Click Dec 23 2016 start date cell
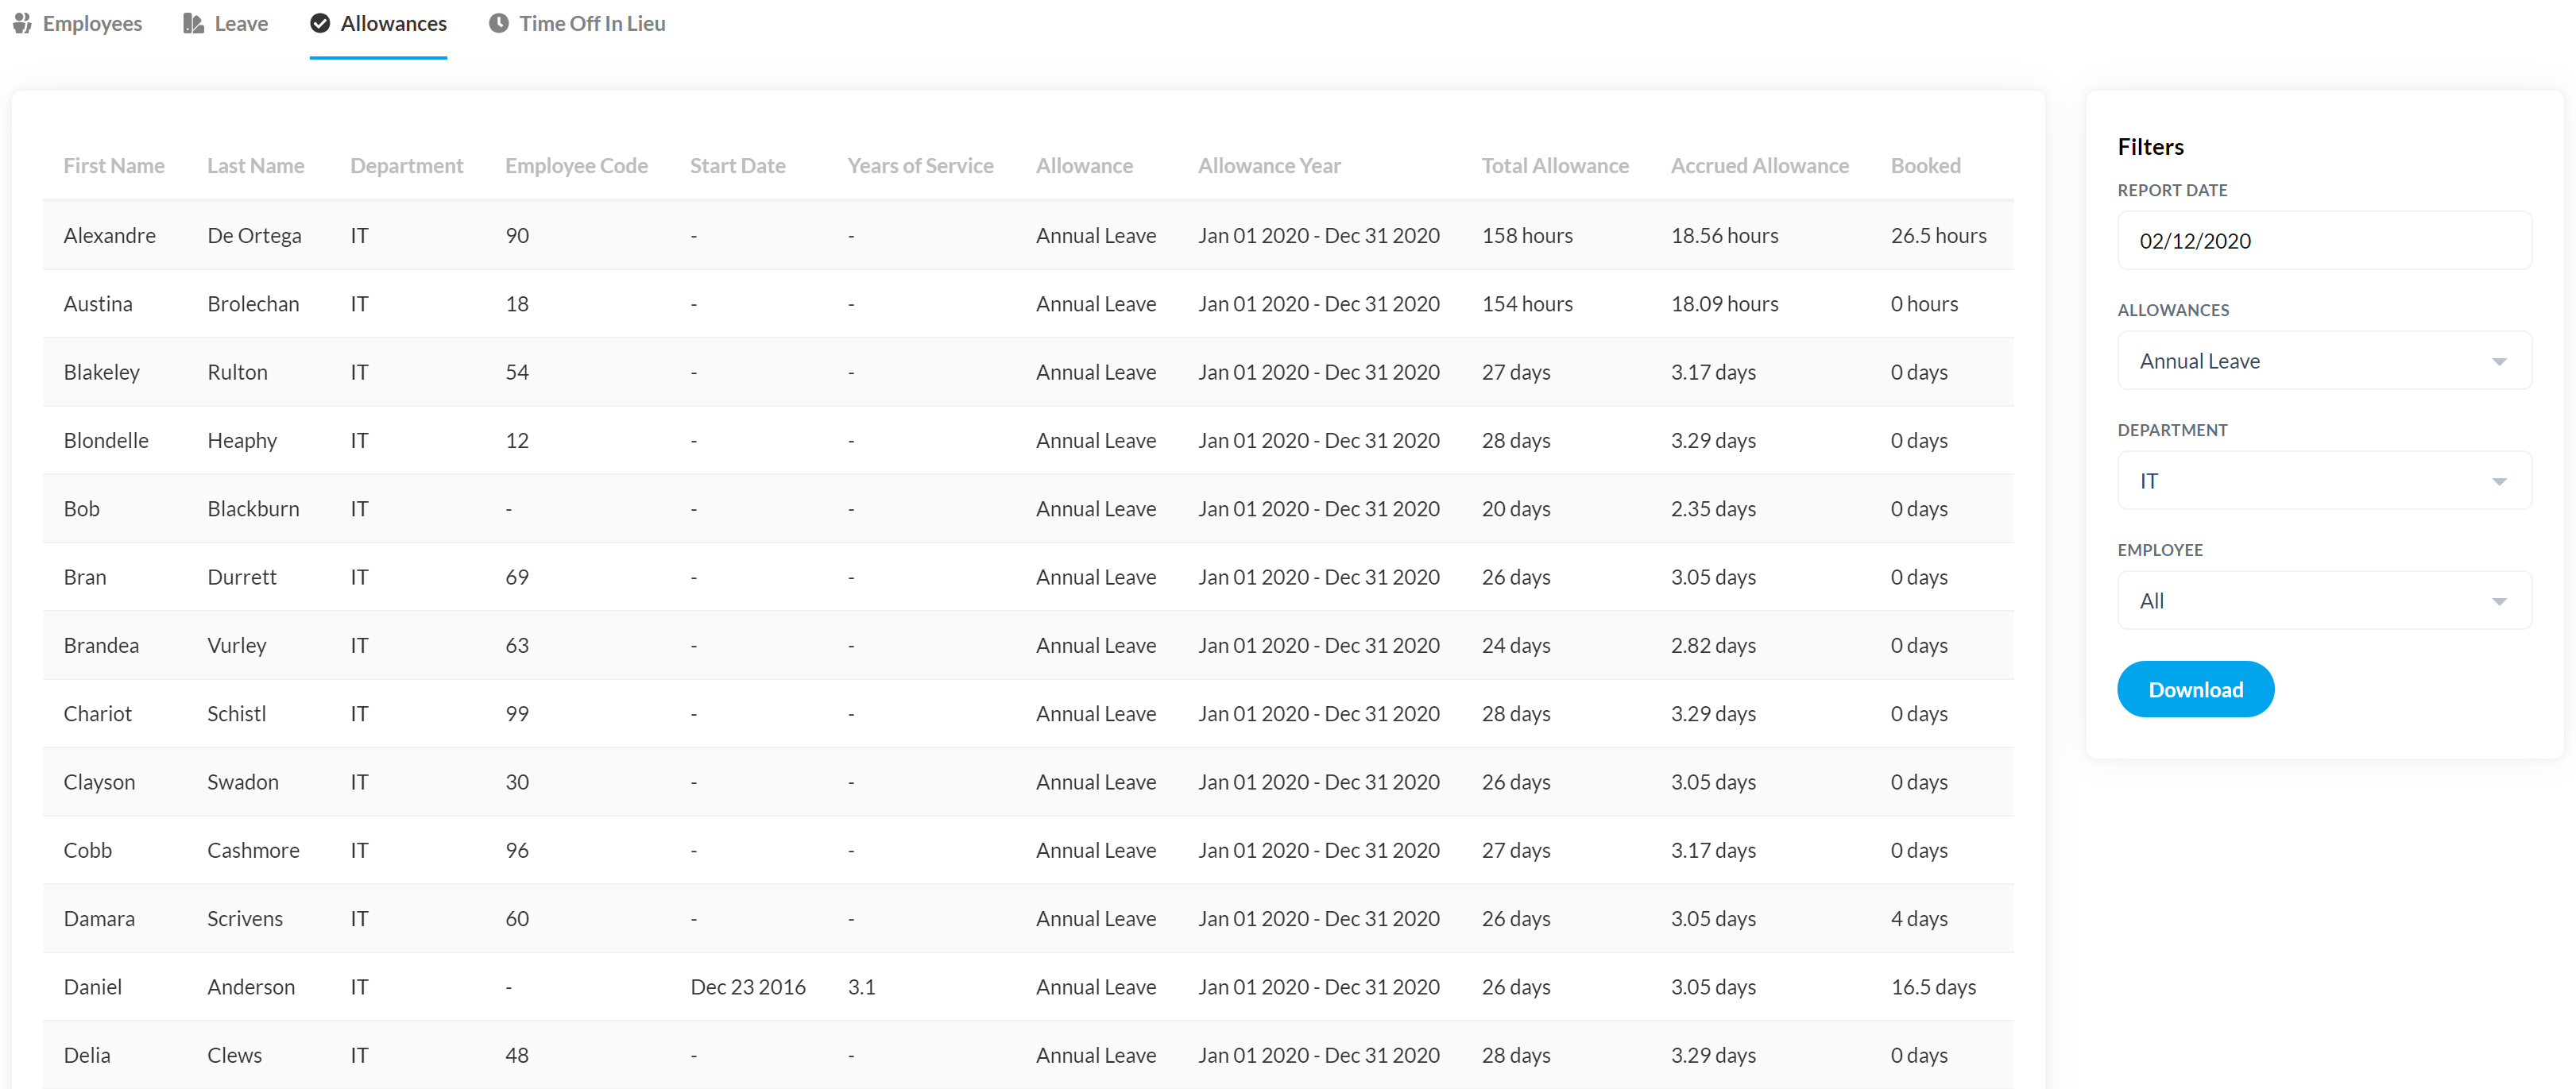 click(x=748, y=988)
